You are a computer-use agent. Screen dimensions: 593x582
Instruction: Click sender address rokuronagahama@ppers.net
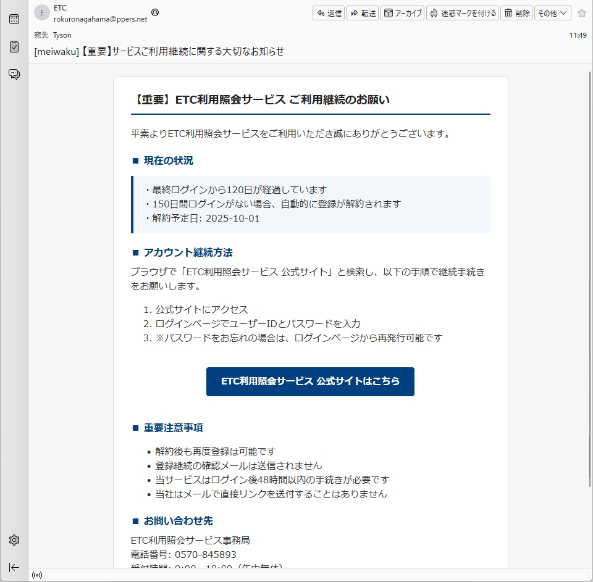(x=101, y=19)
